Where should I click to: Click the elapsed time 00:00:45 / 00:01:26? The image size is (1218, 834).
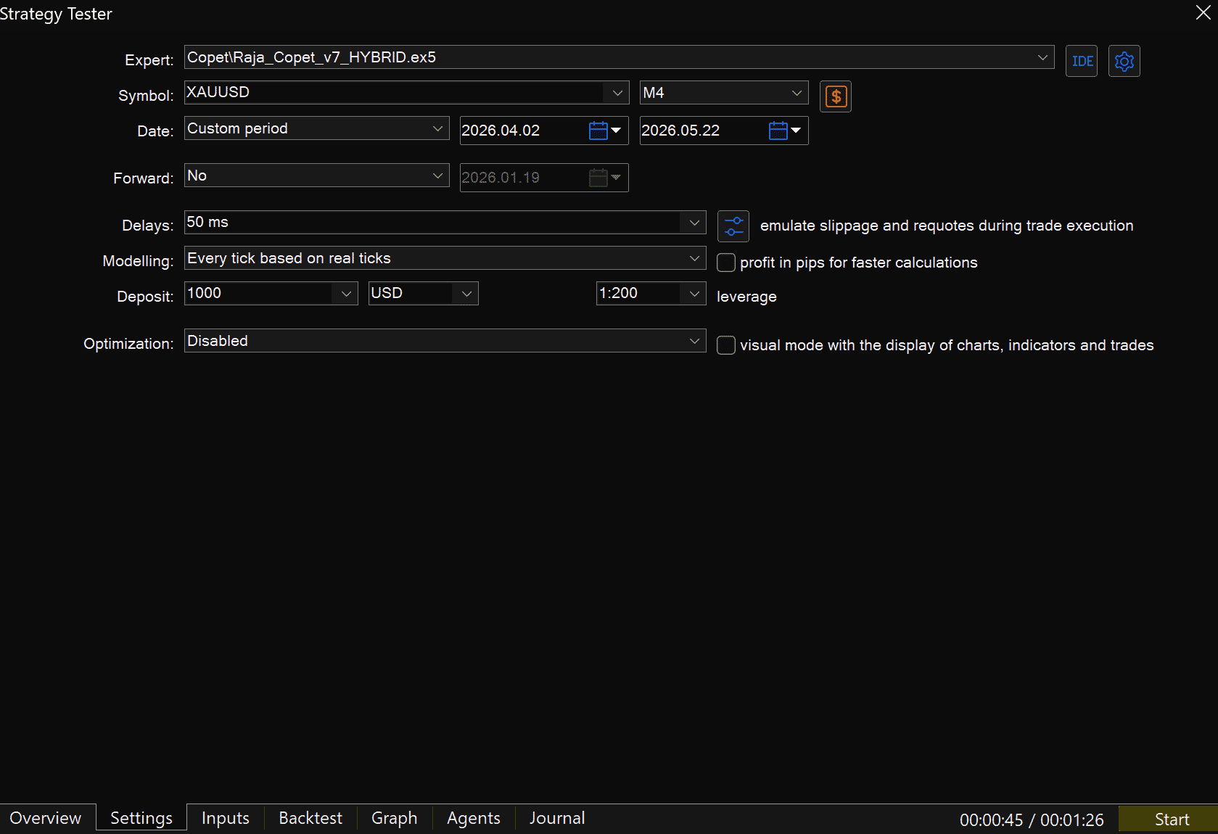tap(1032, 820)
